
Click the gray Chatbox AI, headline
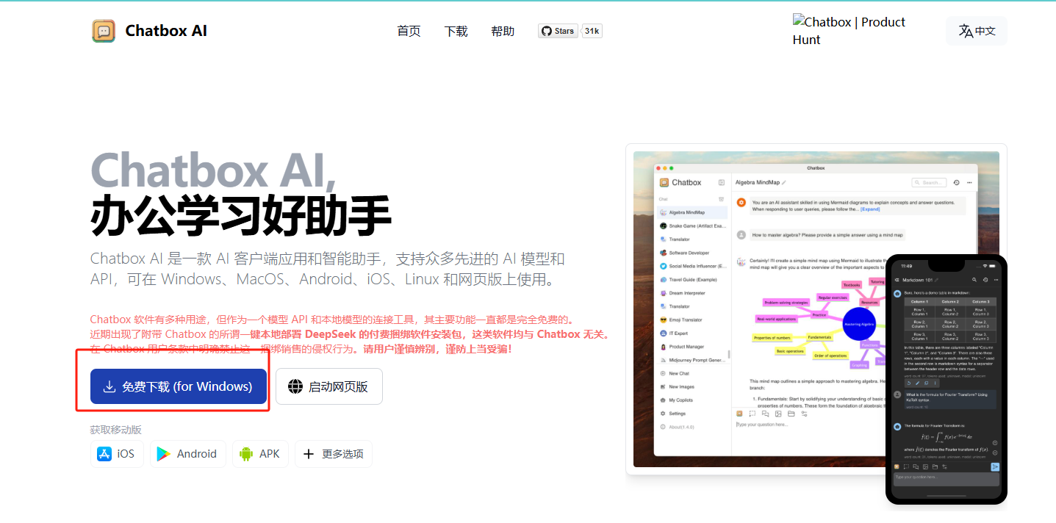tap(213, 170)
